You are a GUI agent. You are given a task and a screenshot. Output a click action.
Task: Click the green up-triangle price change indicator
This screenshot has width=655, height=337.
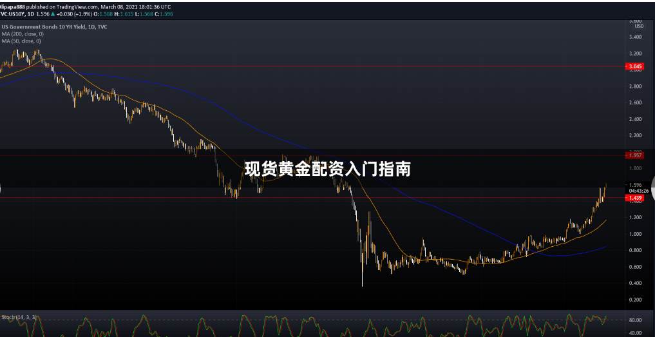click(54, 14)
